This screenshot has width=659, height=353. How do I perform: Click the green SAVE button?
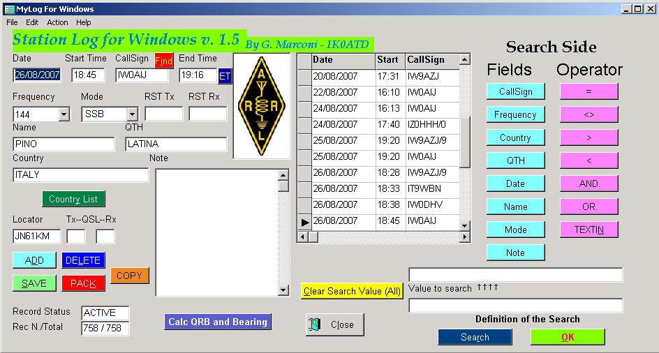click(x=34, y=283)
